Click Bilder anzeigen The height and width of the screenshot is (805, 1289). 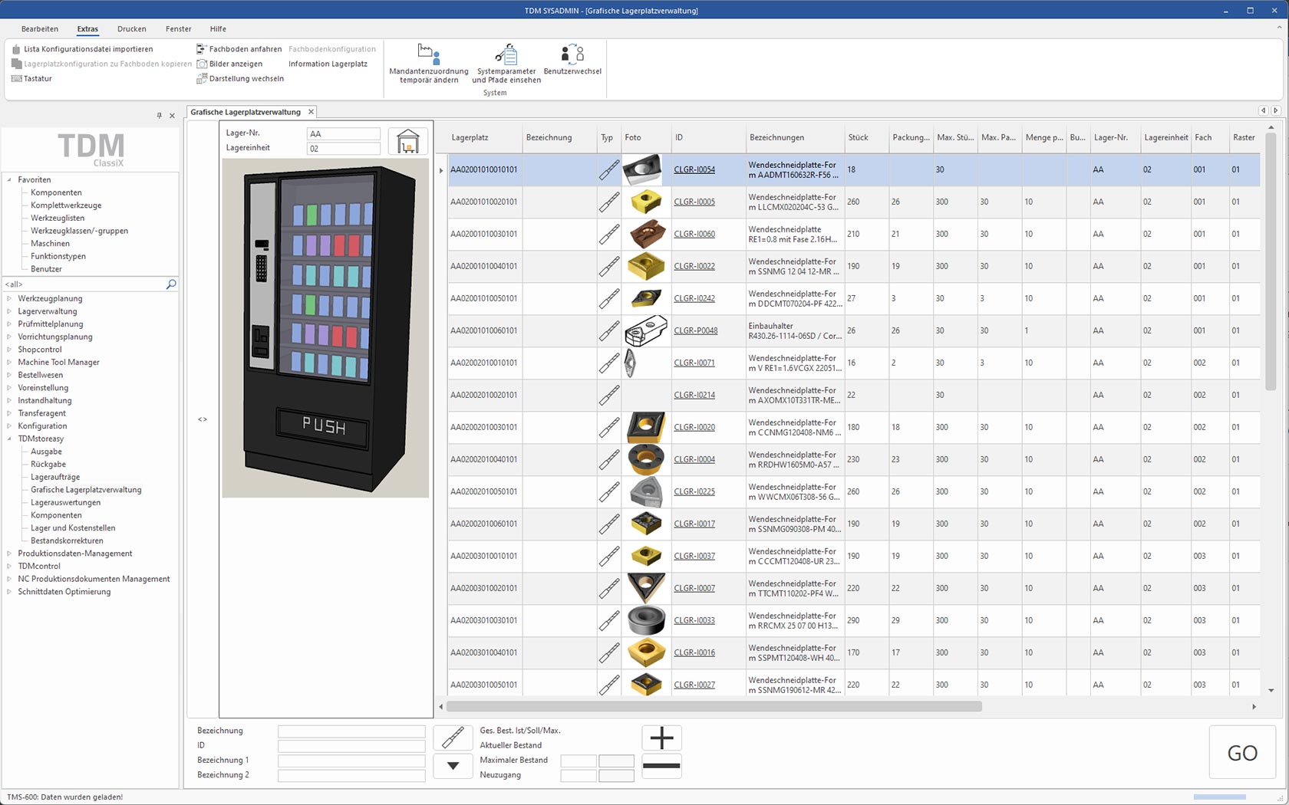click(229, 64)
